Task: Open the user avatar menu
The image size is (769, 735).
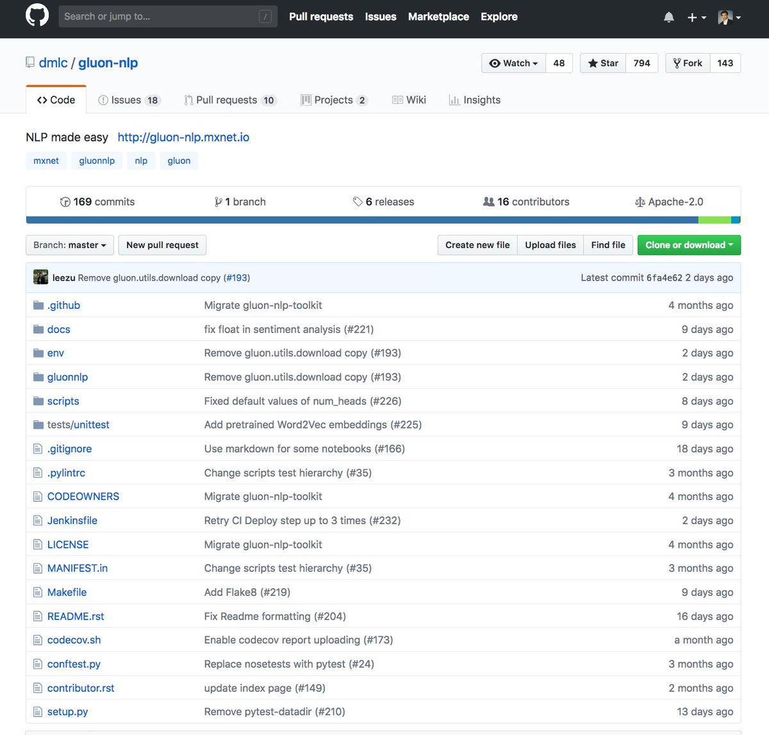Action: point(729,17)
